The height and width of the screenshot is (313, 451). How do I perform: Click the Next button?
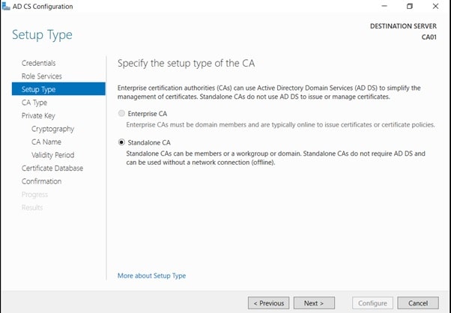314,303
